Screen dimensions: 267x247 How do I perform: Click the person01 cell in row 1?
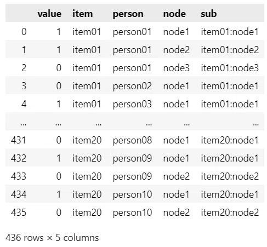[132, 50]
